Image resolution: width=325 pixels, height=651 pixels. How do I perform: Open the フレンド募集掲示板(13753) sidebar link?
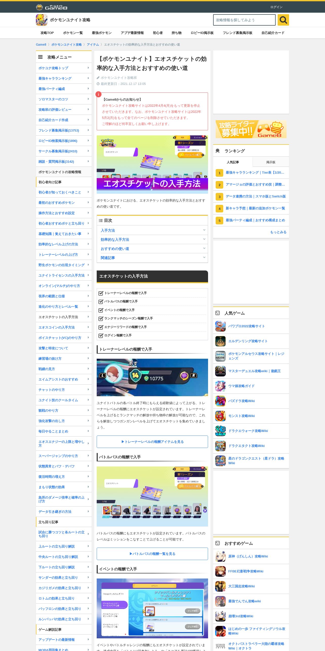tap(59, 130)
